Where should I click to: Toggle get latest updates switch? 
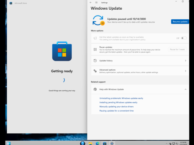click(184, 38)
